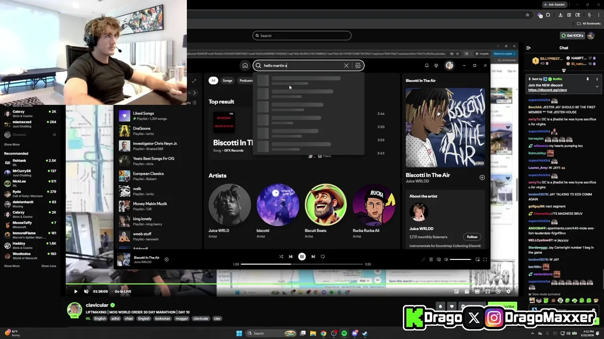Screen dimensions: 604x339
Task: Pause the Spotify playback
Action: tap(302, 257)
